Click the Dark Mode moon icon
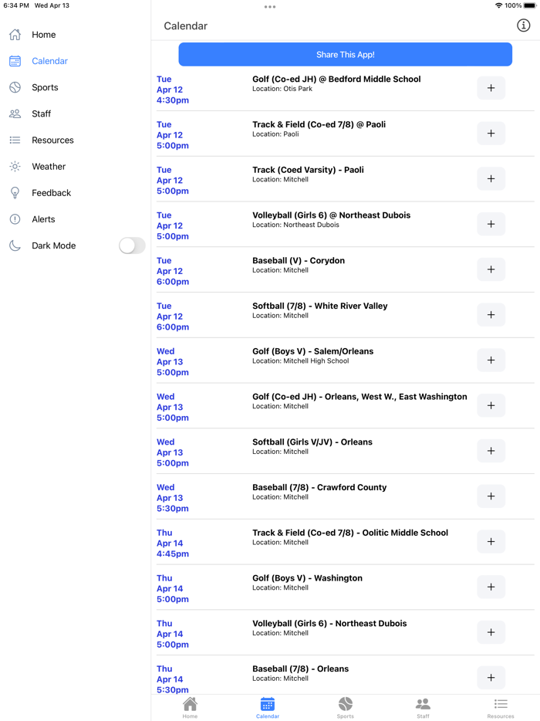 [15, 245]
